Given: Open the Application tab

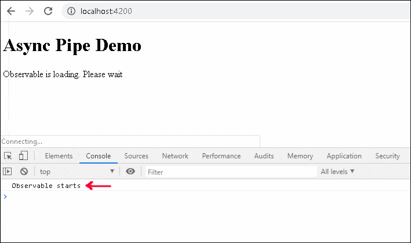Looking at the screenshot, I should click(344, 156).
